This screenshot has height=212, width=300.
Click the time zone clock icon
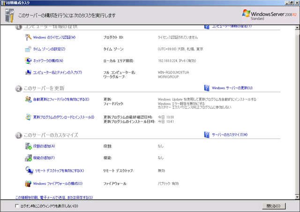coord(28,49)
